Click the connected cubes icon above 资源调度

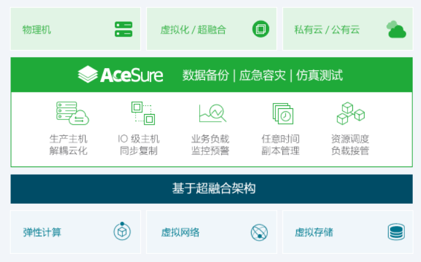(x=351, y=113)
